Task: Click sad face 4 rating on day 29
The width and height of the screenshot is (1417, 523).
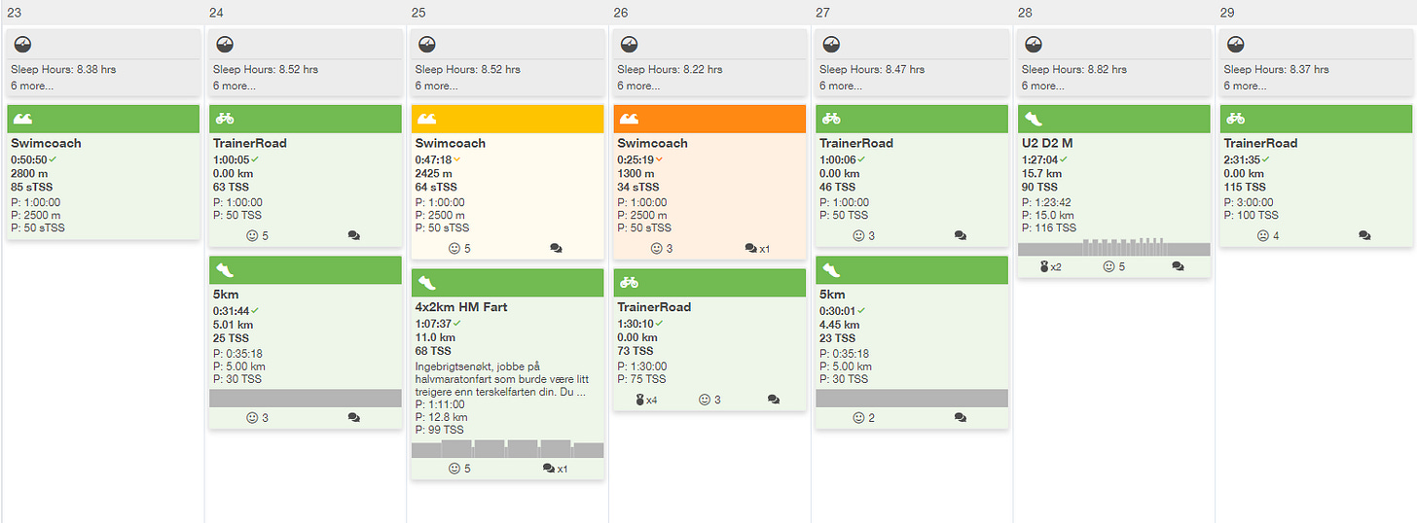Action: click(1267, 235)
